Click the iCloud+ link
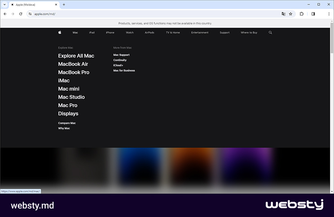 coord(118,65)
